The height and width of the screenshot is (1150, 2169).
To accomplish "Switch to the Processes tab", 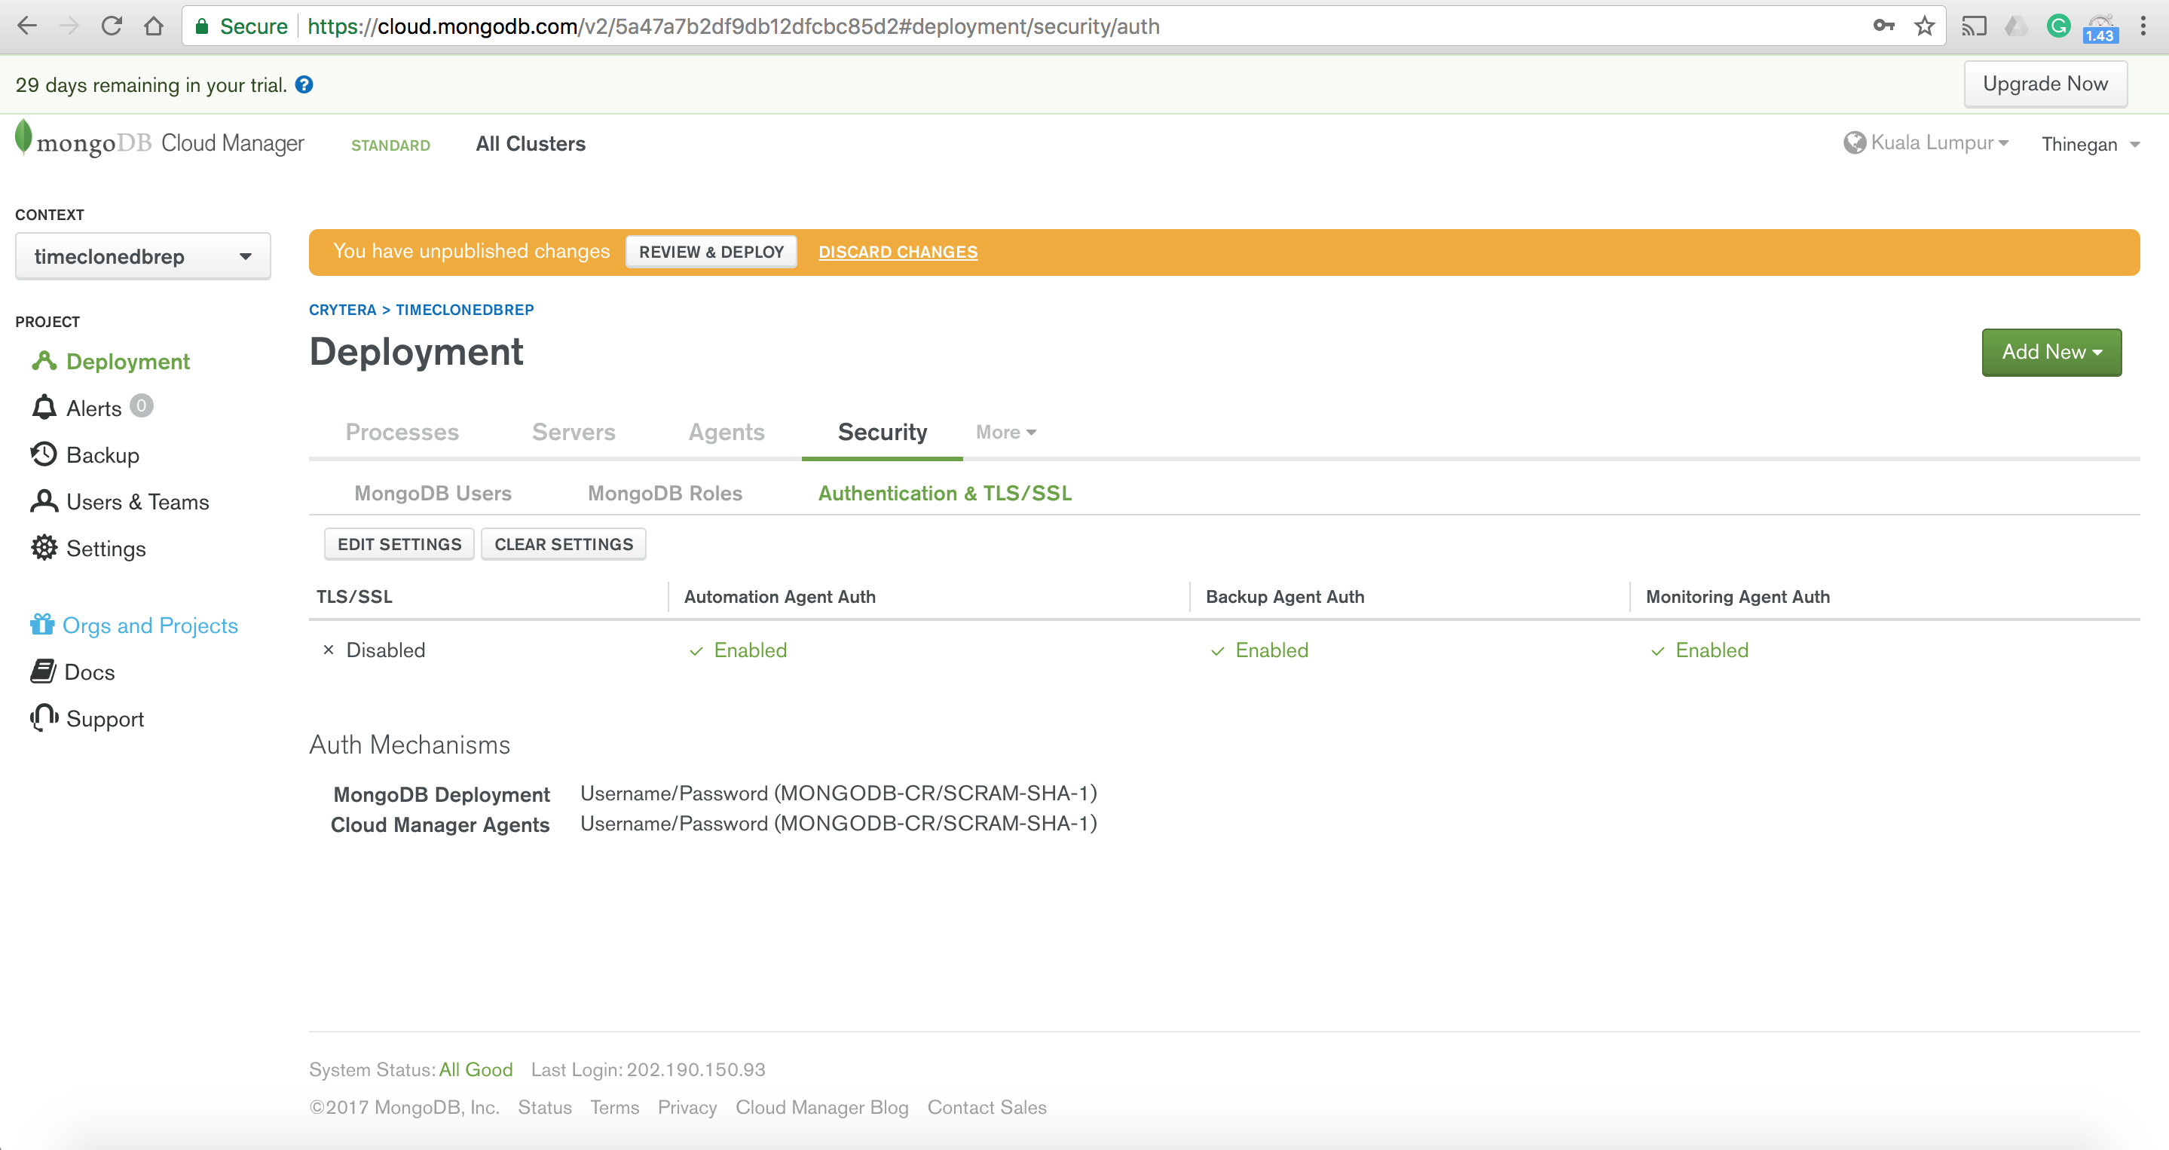I will 402,432.
